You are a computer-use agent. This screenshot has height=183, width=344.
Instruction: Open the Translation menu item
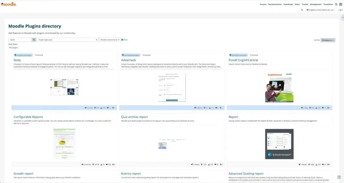tap(328, 4)
